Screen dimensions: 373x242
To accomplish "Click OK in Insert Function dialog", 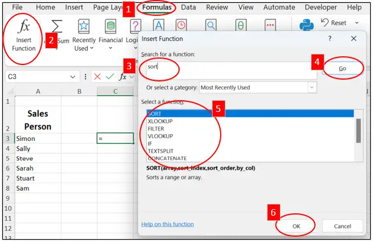I will 296,226.
